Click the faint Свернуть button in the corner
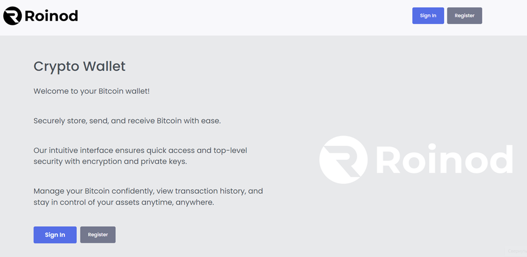Screen dimensions: 527x257 pos(516,251)
